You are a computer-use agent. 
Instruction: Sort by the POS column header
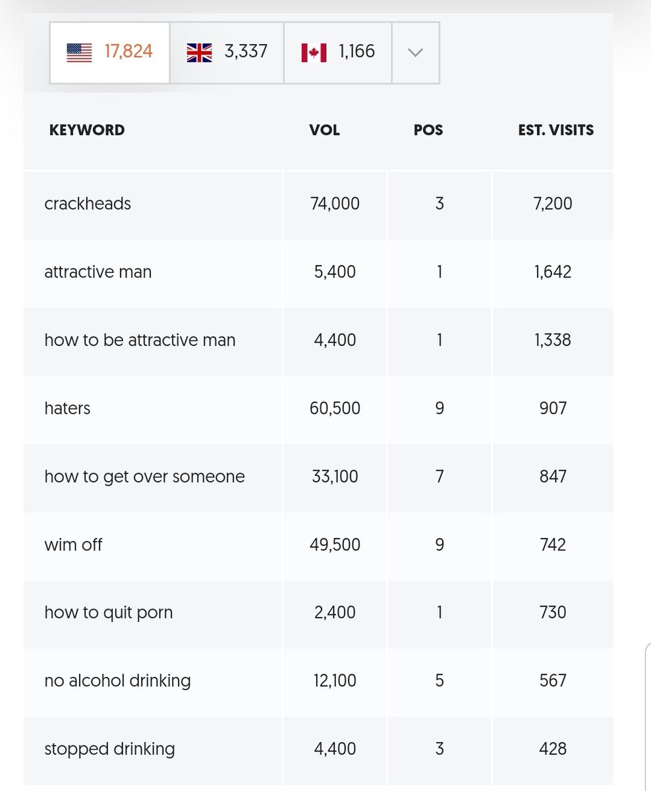(x=428, y=130)
